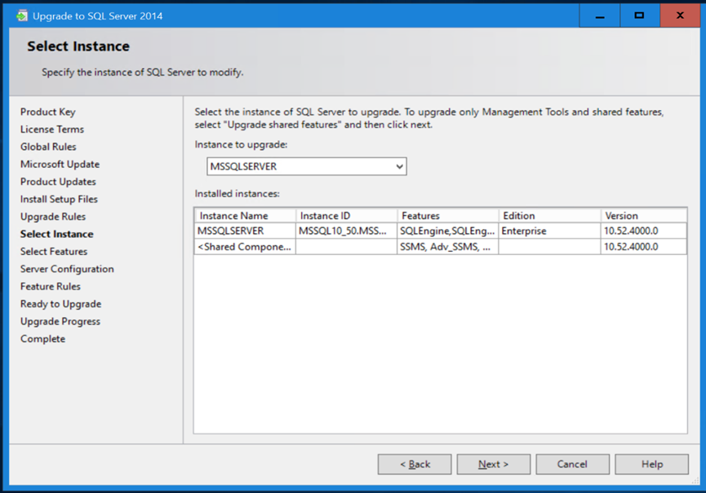Select the Upgrade Progress step
This screenshot has height=493, width=706.
pyautogui.click(x=60, y=322)
